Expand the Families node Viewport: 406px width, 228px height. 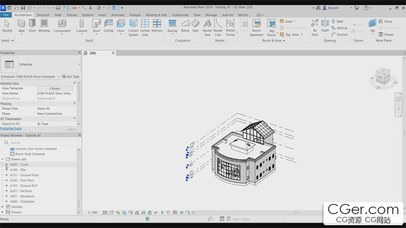[2, 207]
